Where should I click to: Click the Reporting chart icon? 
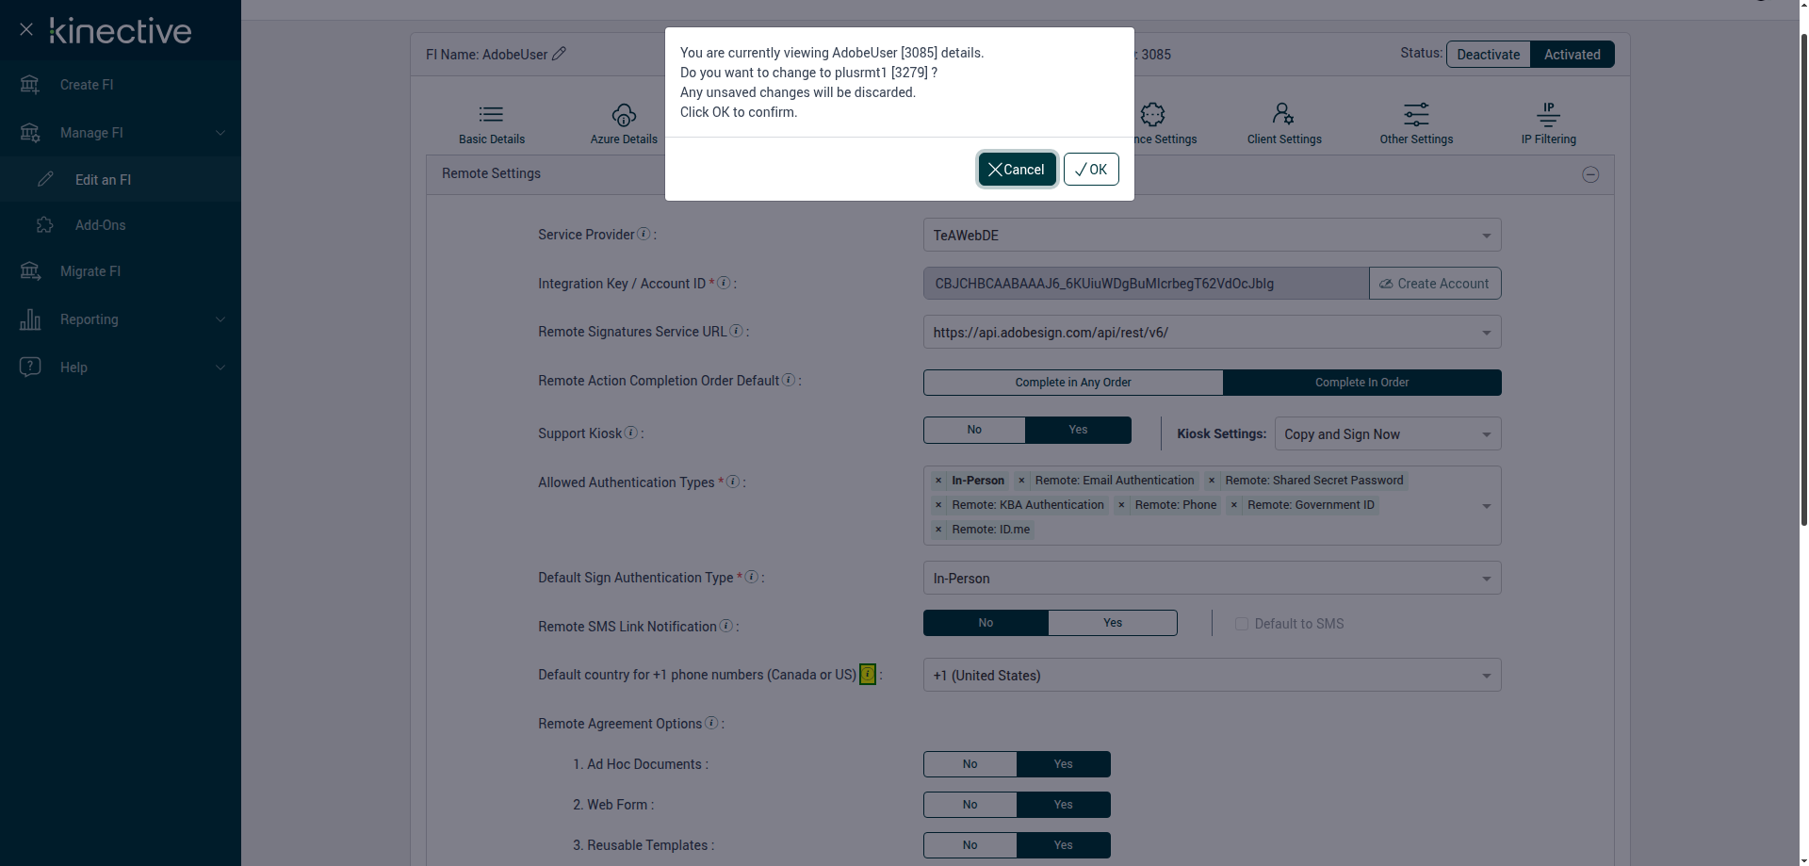(x=30, y=319)
